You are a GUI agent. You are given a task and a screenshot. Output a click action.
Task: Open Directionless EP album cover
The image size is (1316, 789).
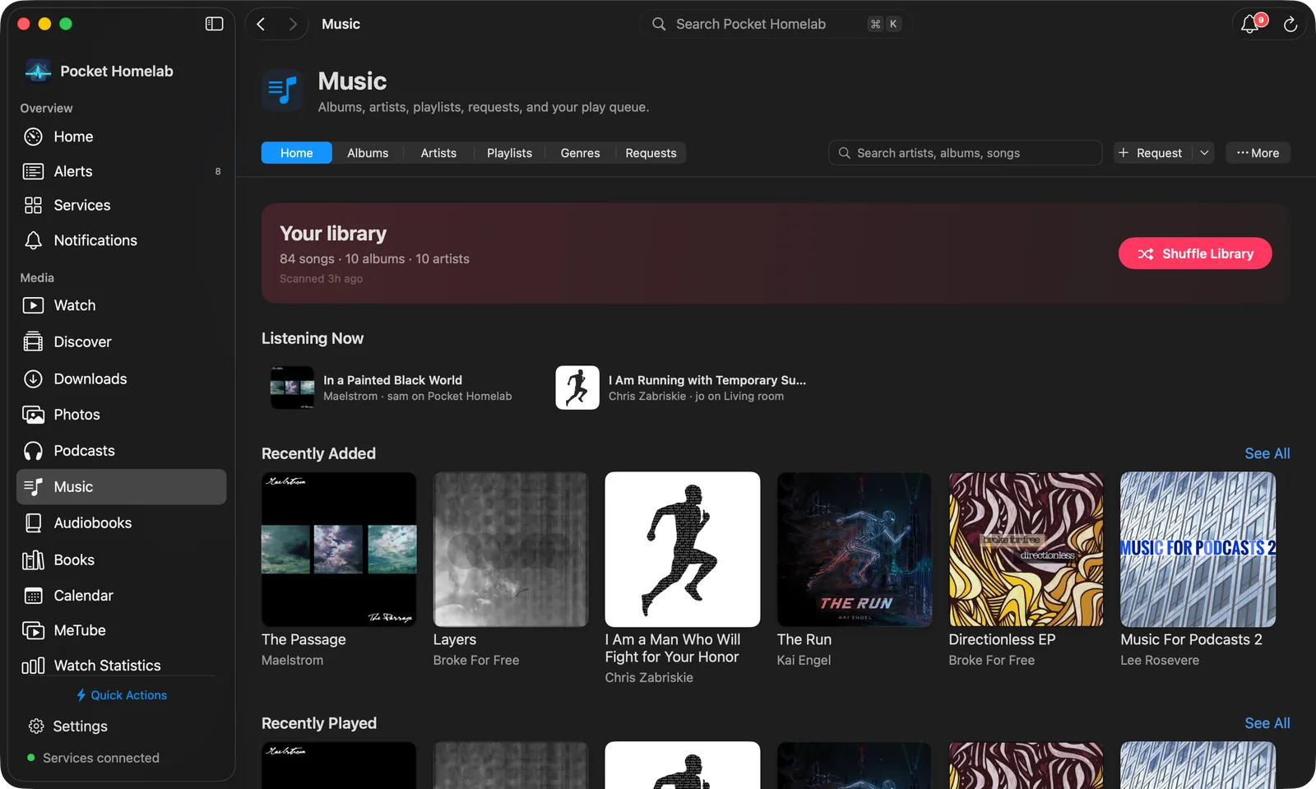coord(1026,549)
